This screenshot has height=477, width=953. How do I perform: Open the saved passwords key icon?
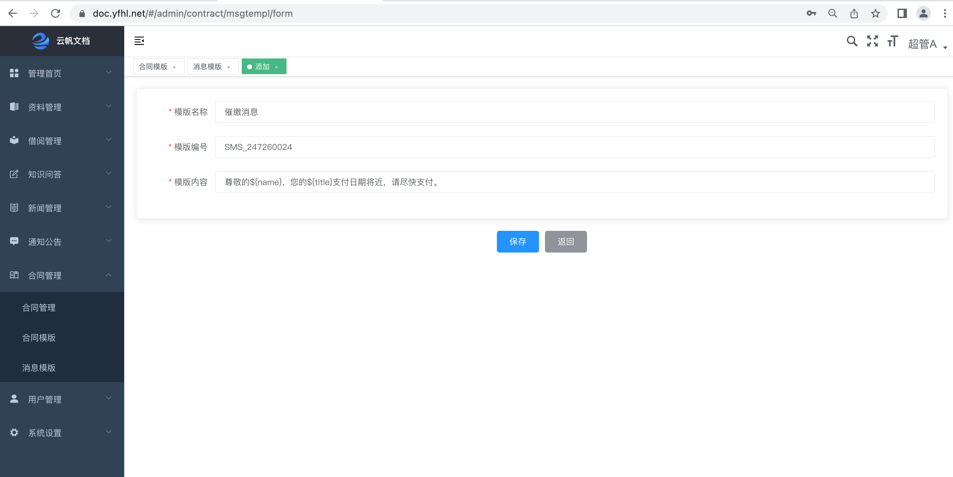(811, 13)
